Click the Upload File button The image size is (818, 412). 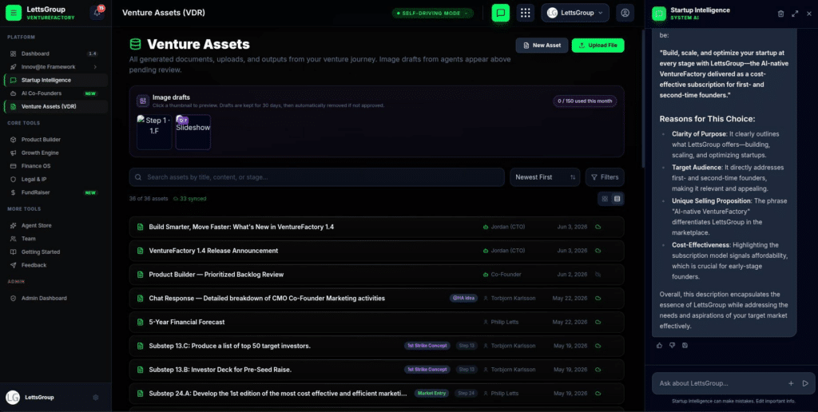[x=598, y=46]
